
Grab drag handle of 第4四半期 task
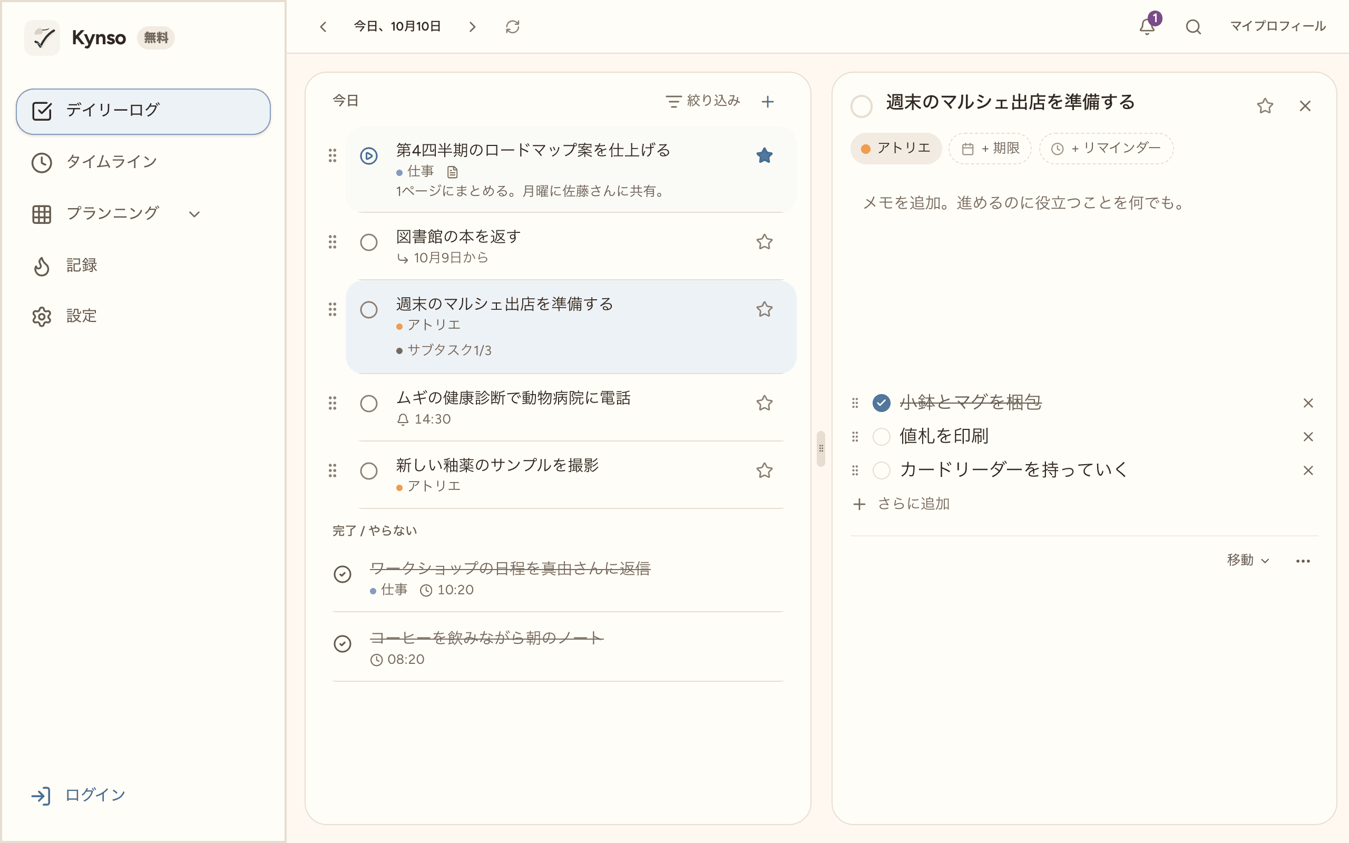click(332, 155)
